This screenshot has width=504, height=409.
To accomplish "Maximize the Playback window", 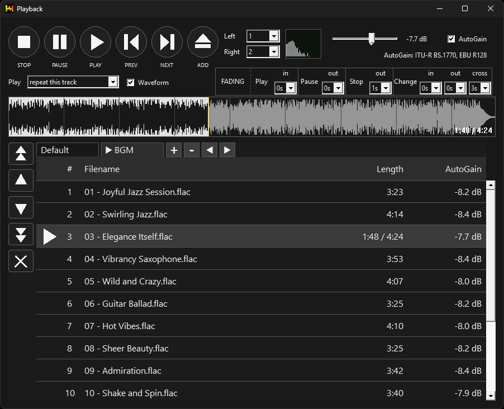I will tap(465, 9).
